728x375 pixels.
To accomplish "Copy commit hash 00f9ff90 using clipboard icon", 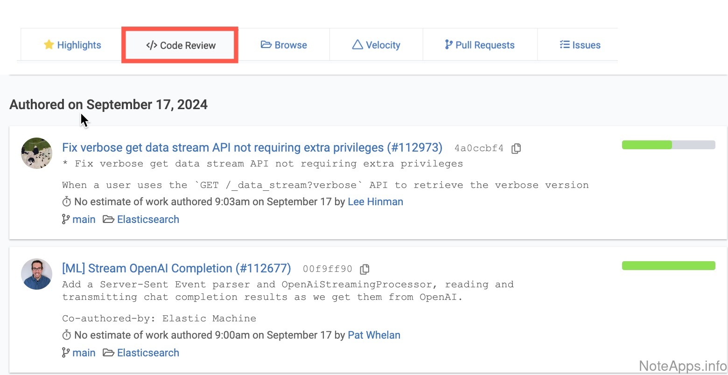I will 365,269.
